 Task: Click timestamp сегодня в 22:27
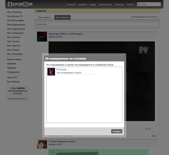[x=55, y=144]
